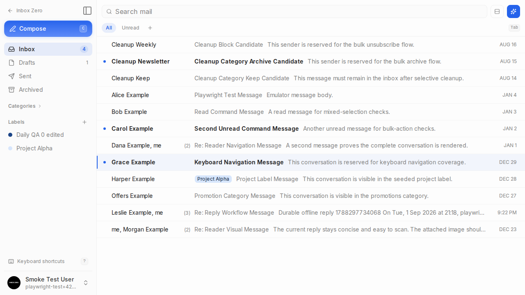
Task: Open Keyboard shortcuts help
Action: pyautogui.click(x=48, y=261)
